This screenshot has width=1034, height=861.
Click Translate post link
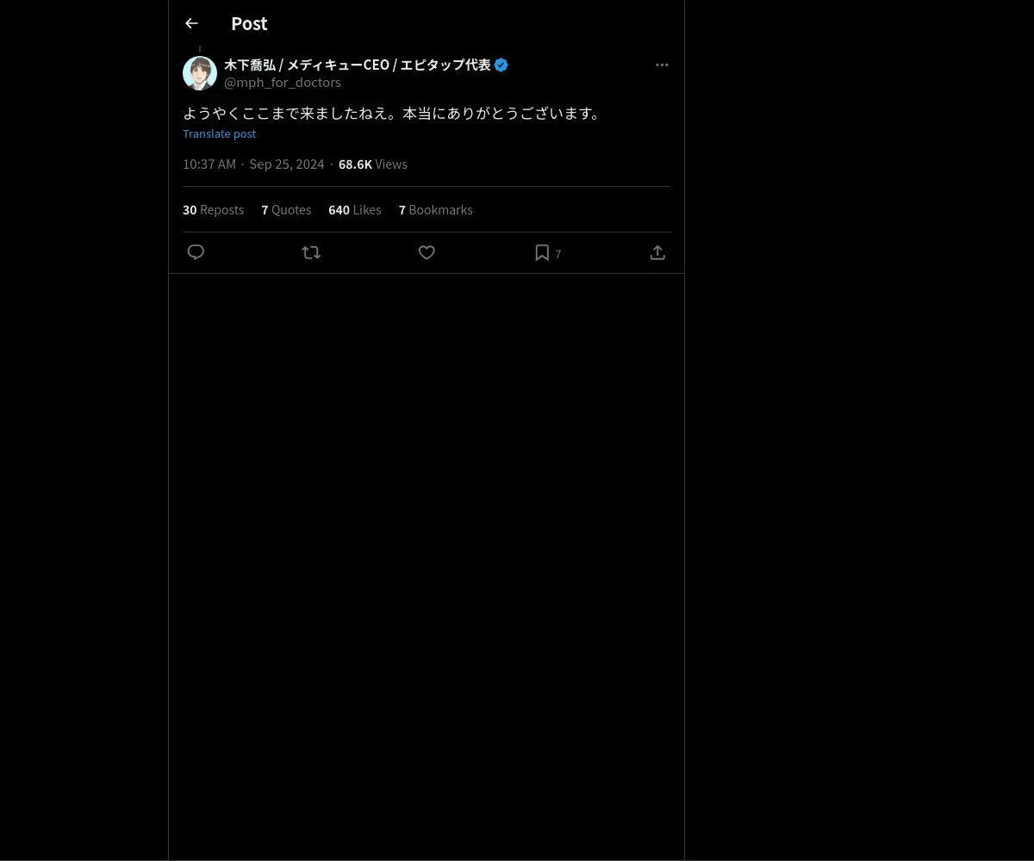pos(219,133)
